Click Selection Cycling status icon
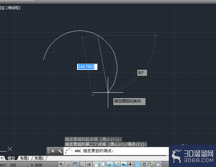216x167 pixels. coord(151,164)
